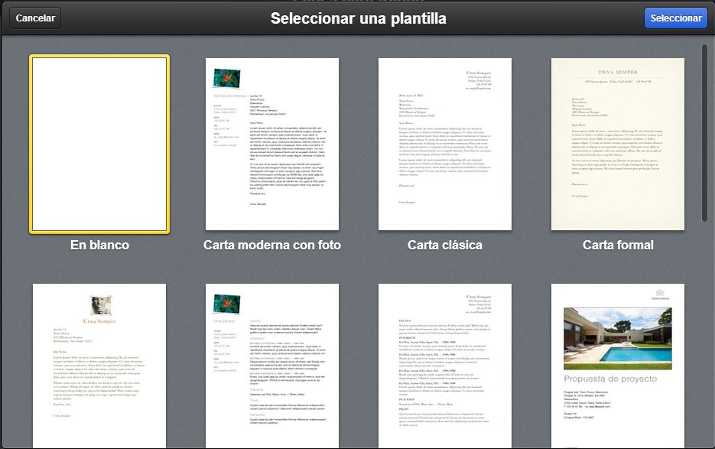The width and height of the screenshot is (715, 449).
Task: Click the "En blanco" label text
Action: coord(99,246)
